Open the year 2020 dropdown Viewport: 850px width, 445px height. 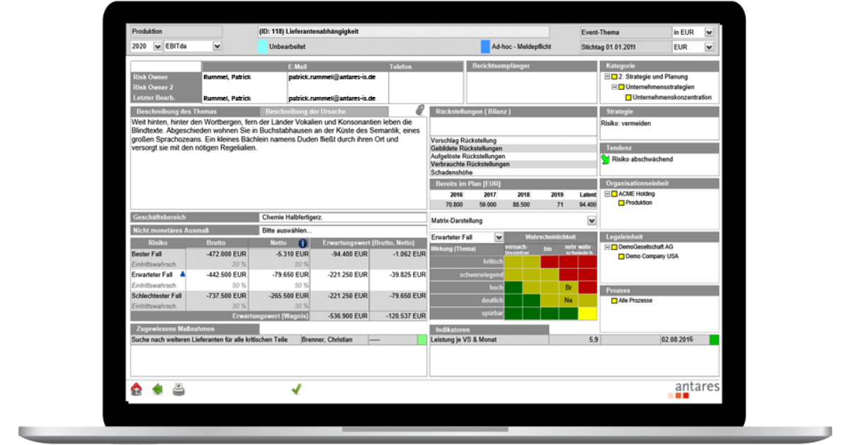pyautogui.click(x=157, y=47)
